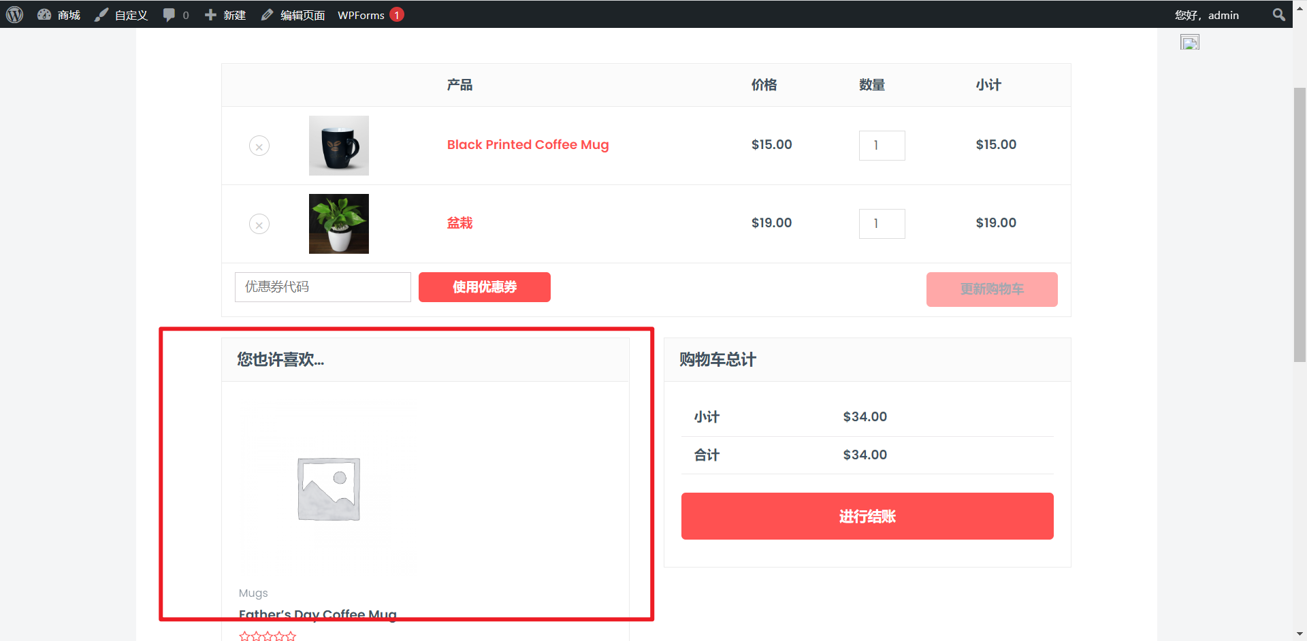Click the 盆栽 quantity field
Screen dimensions: 1307x641
point(882,224)
